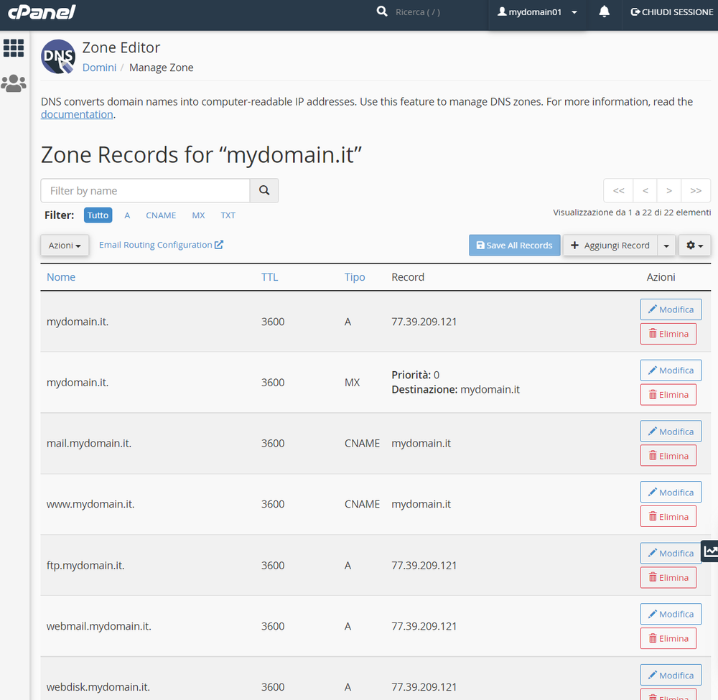
Task: Expand the Aggiungi Record arrow dropdown
Action: [x=666, y=246]
